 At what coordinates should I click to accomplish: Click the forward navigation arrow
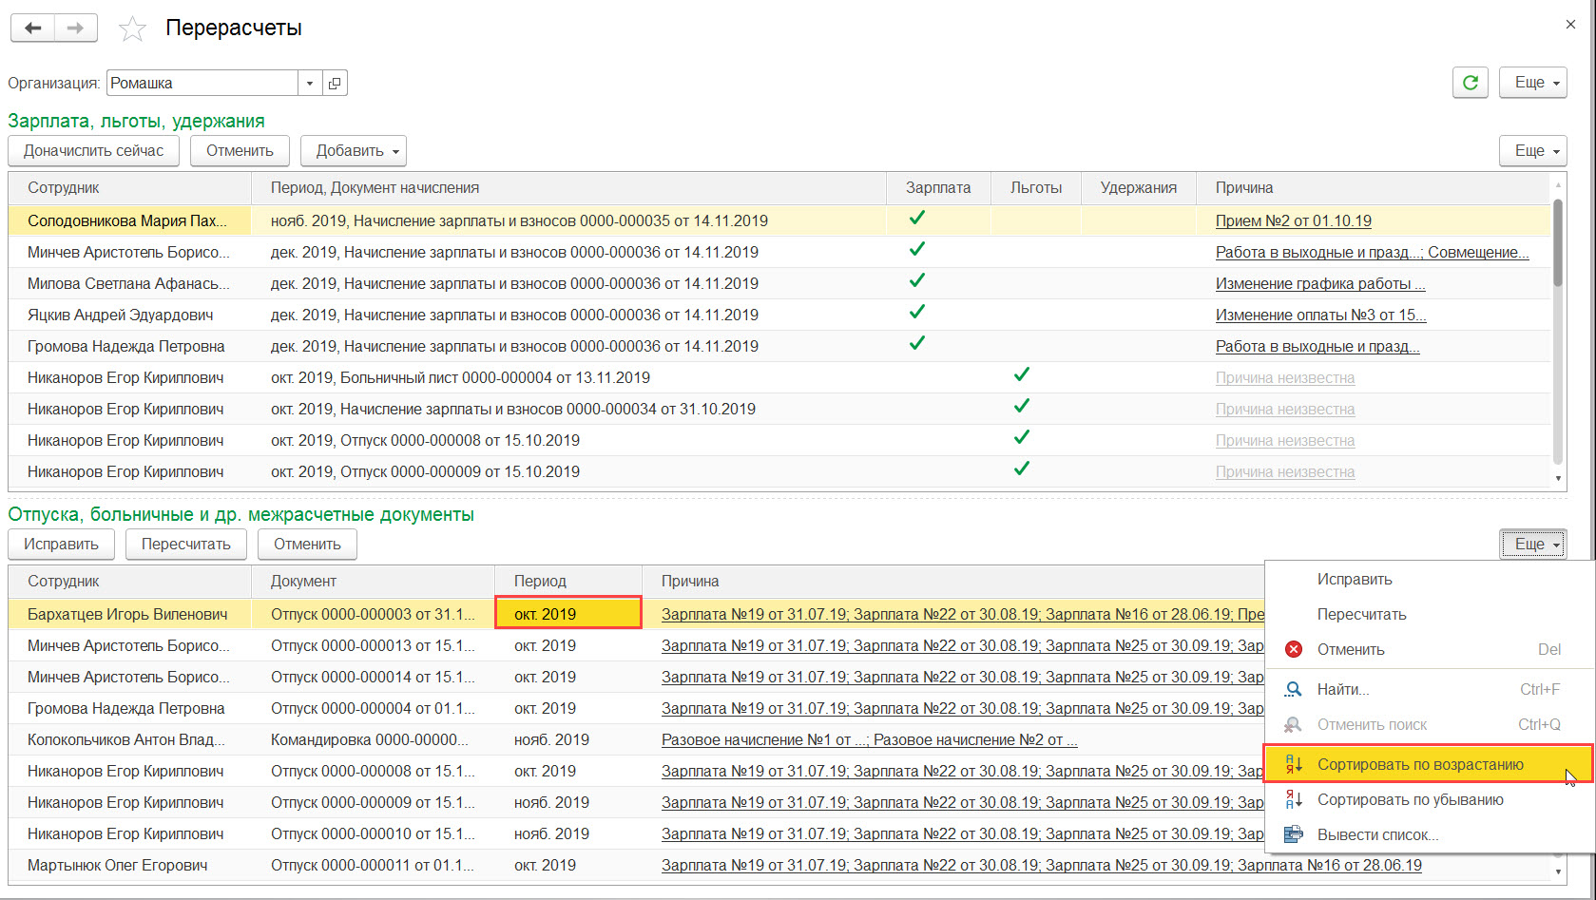coord(76,28)
